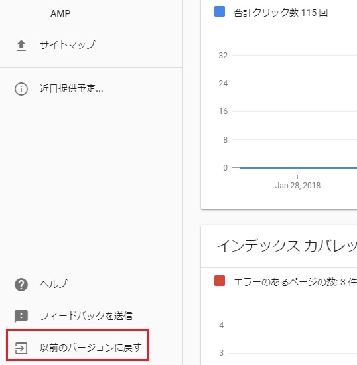Click the ヘルプ question mark icon
Image resolution: width=357 pixels, height=365 pixels.
(x=21, y=285)
